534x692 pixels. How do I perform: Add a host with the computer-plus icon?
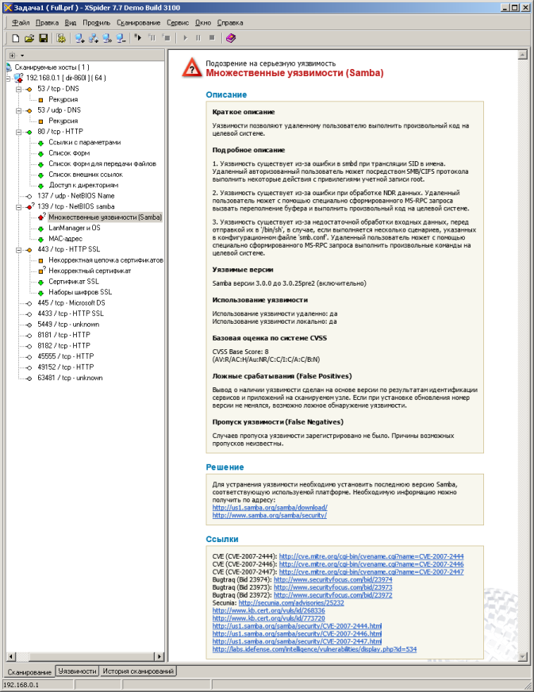(79, 38)
